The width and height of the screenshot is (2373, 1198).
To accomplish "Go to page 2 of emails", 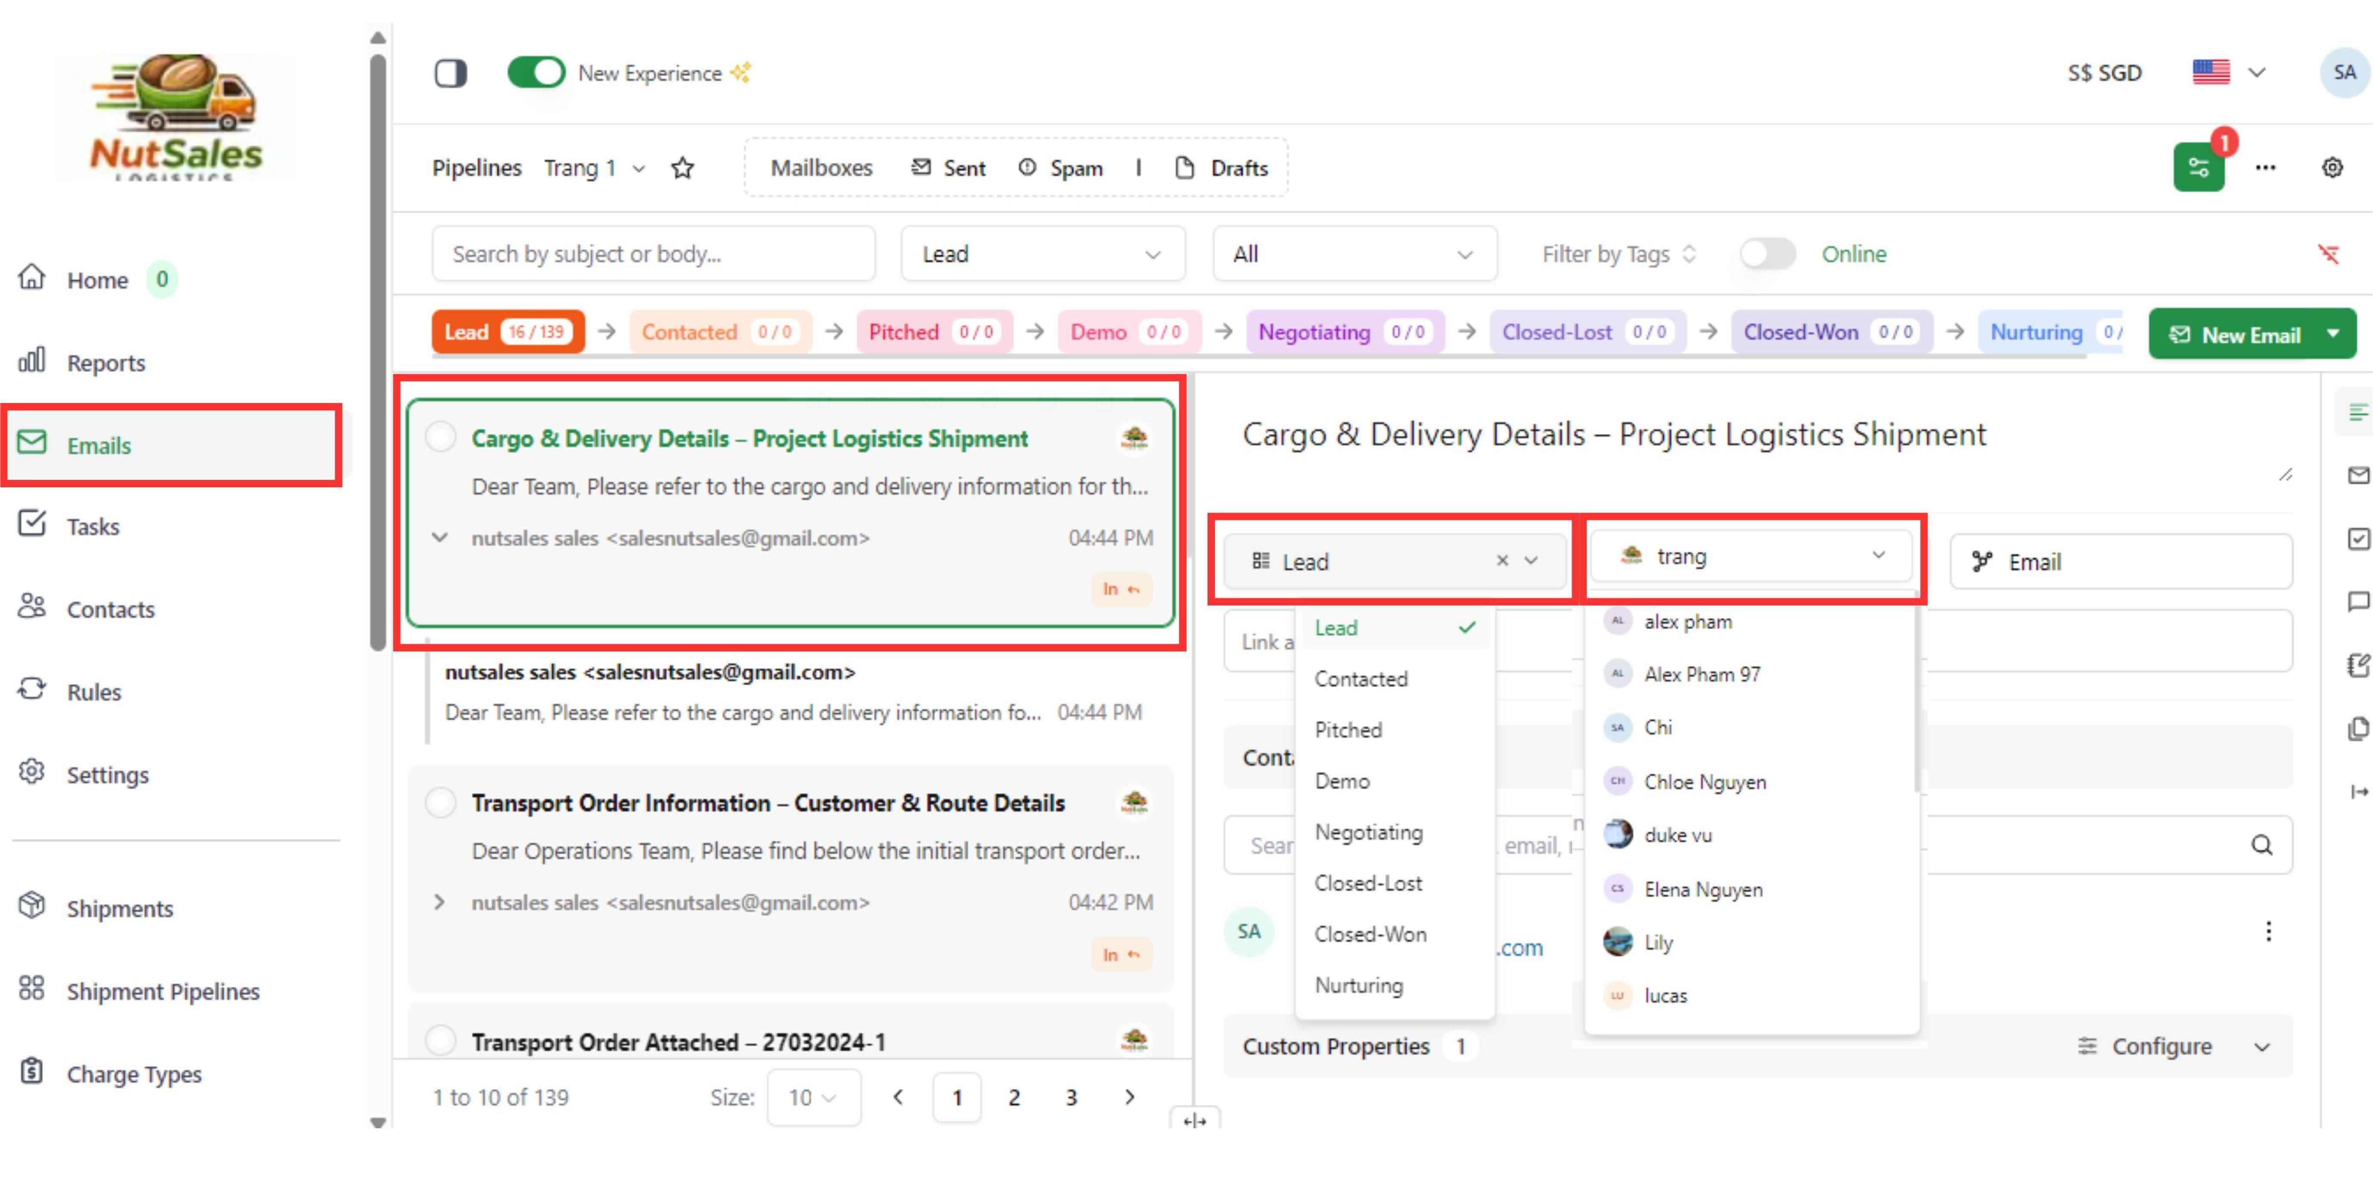I will click(1013, 1097).
